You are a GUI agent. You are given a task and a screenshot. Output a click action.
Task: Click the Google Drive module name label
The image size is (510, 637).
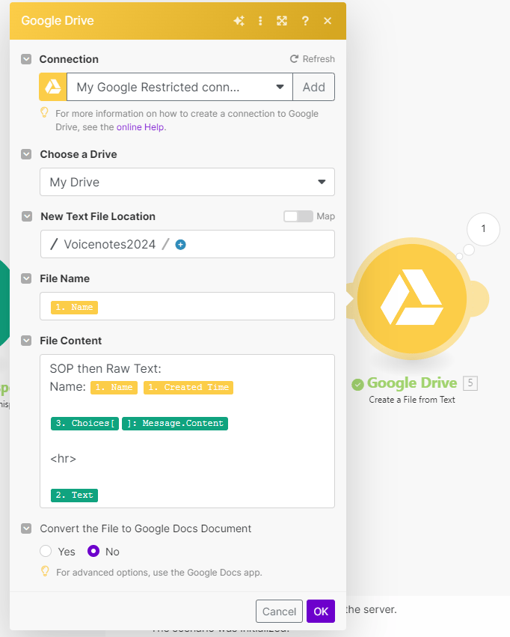(x=412, y=382)
